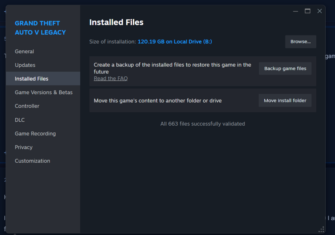Click the All 663 files validated message
This screenshot has width=335, height=235.
[203, 124]
